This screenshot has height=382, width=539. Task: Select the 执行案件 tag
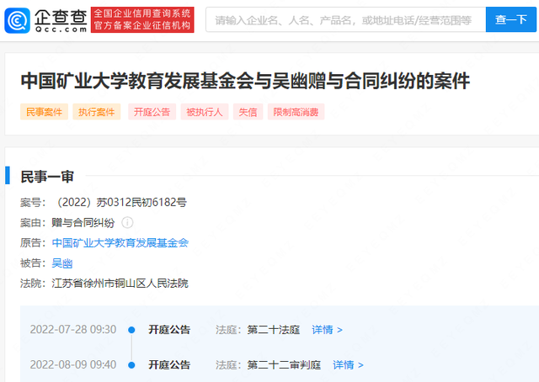(x=97, y=112)
